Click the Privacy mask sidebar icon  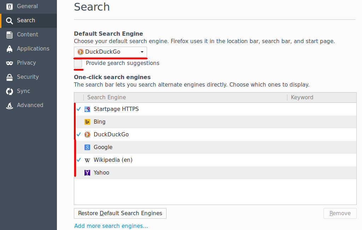10,63
